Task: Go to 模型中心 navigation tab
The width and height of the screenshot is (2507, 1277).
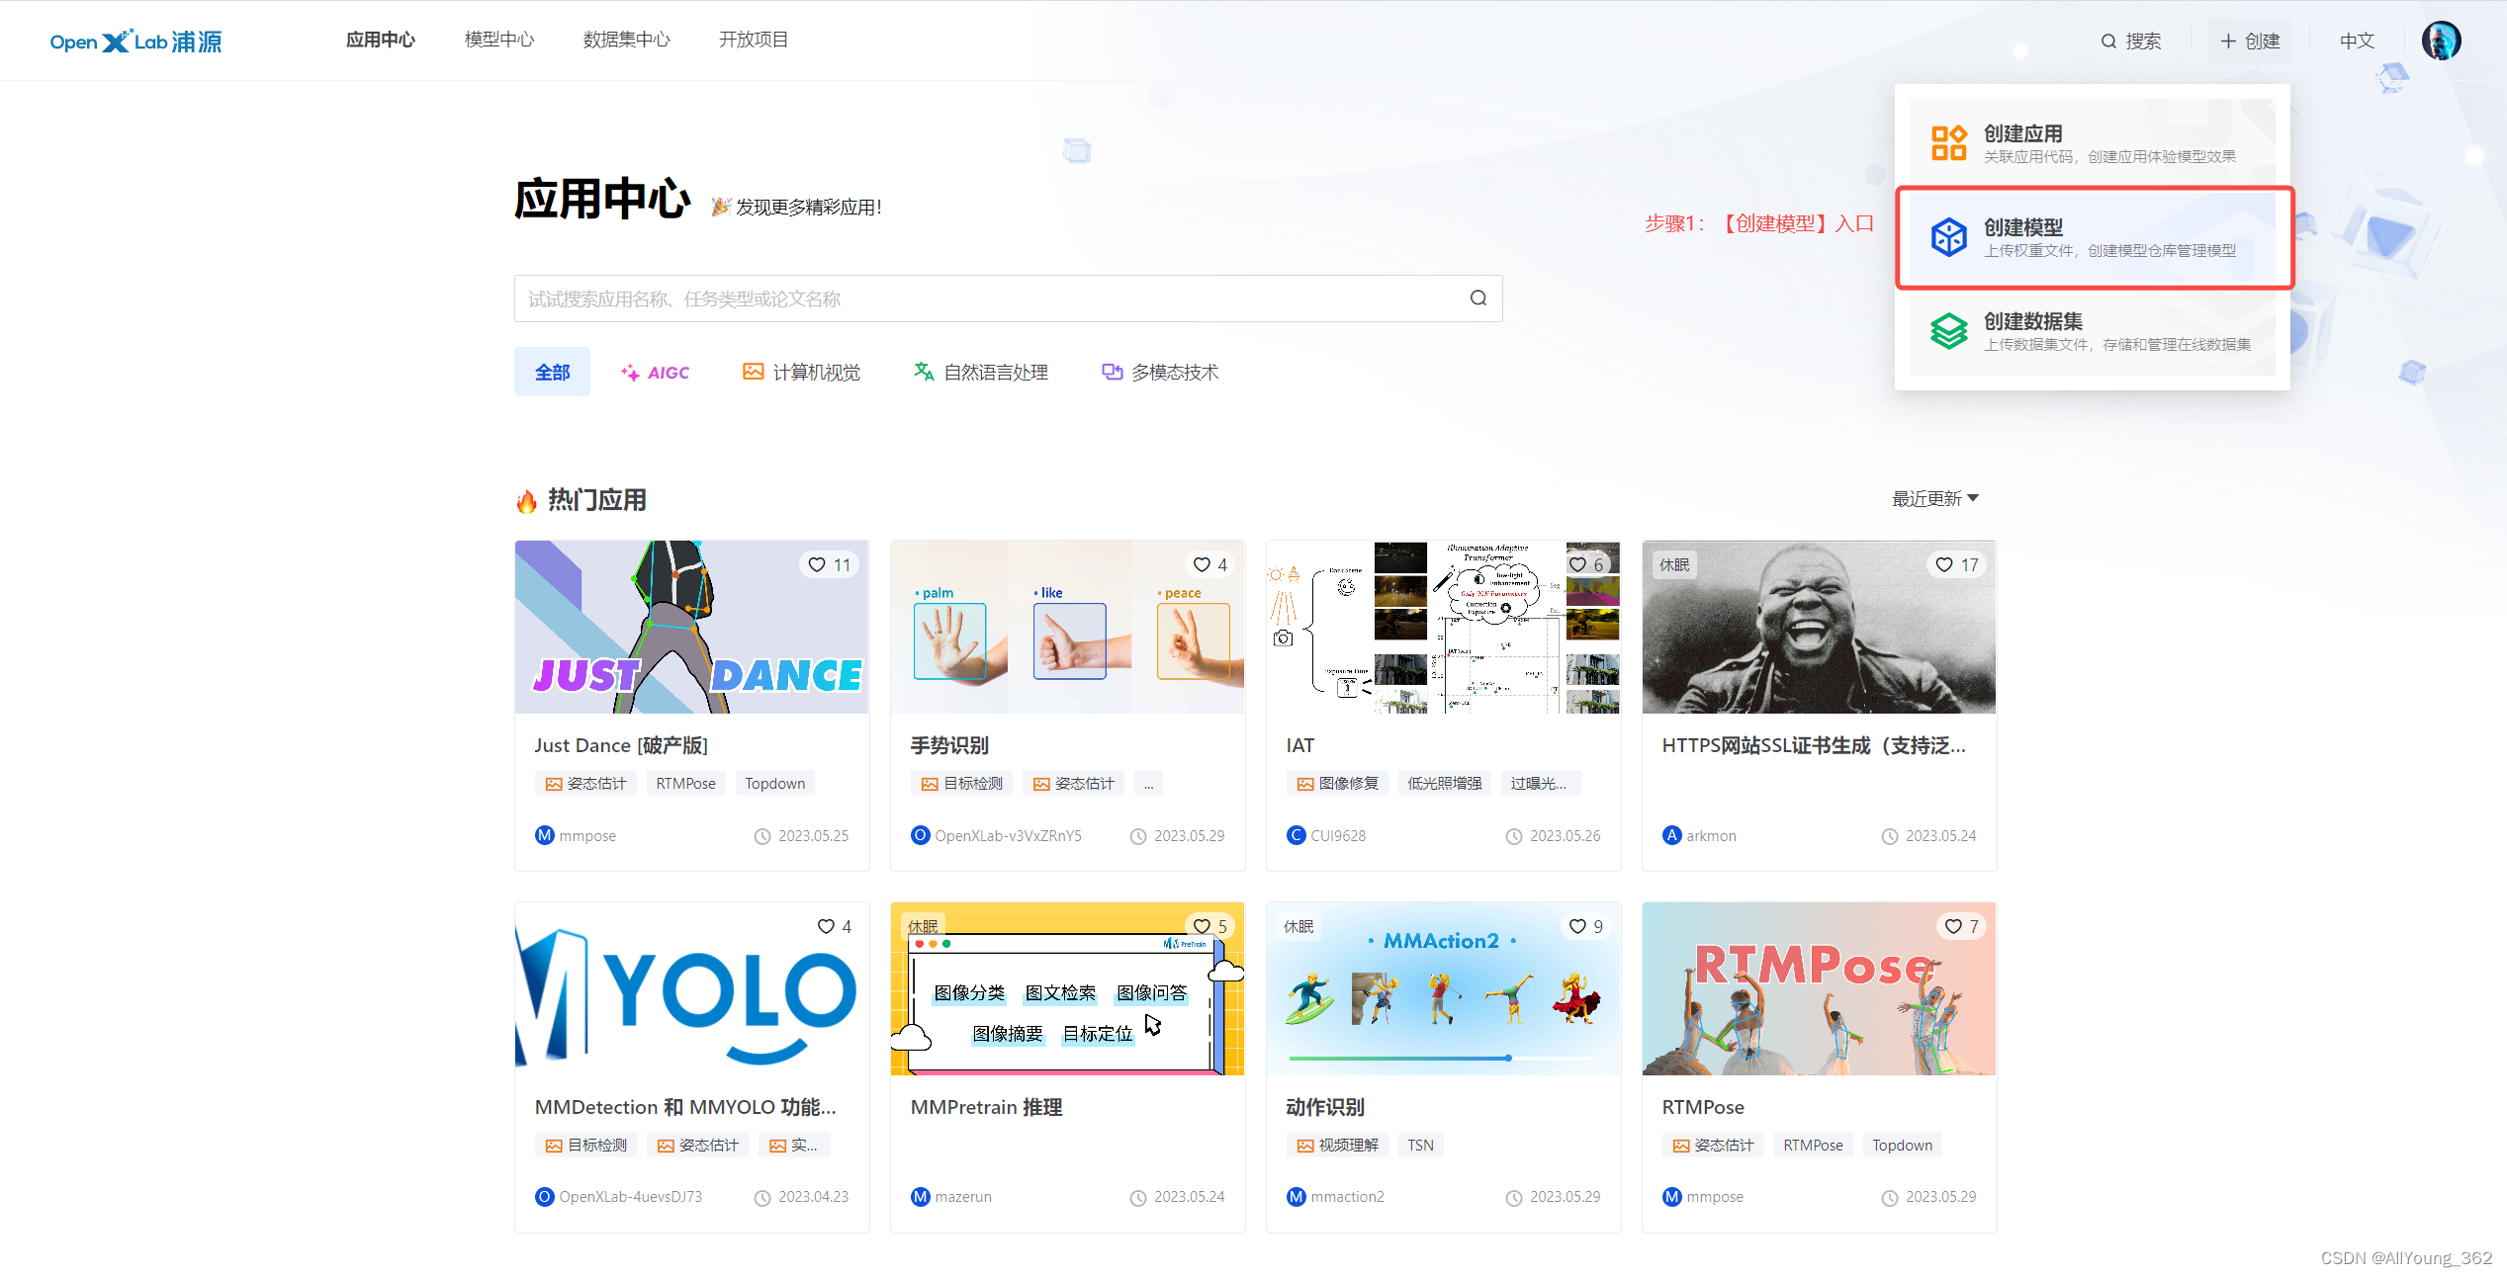Action: (x=499, y=40)
